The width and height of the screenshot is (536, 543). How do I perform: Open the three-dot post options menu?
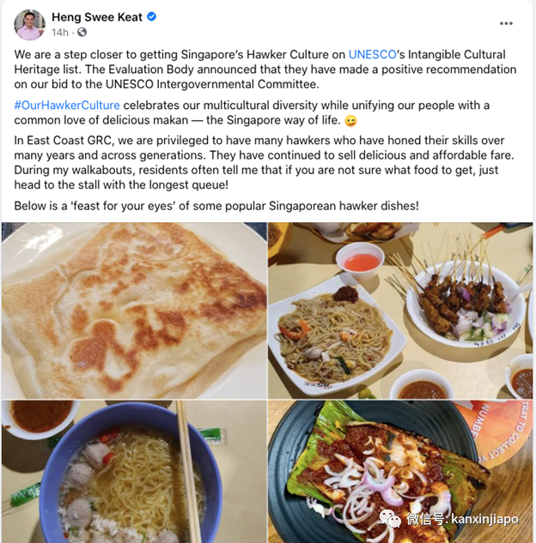[506, 23]
